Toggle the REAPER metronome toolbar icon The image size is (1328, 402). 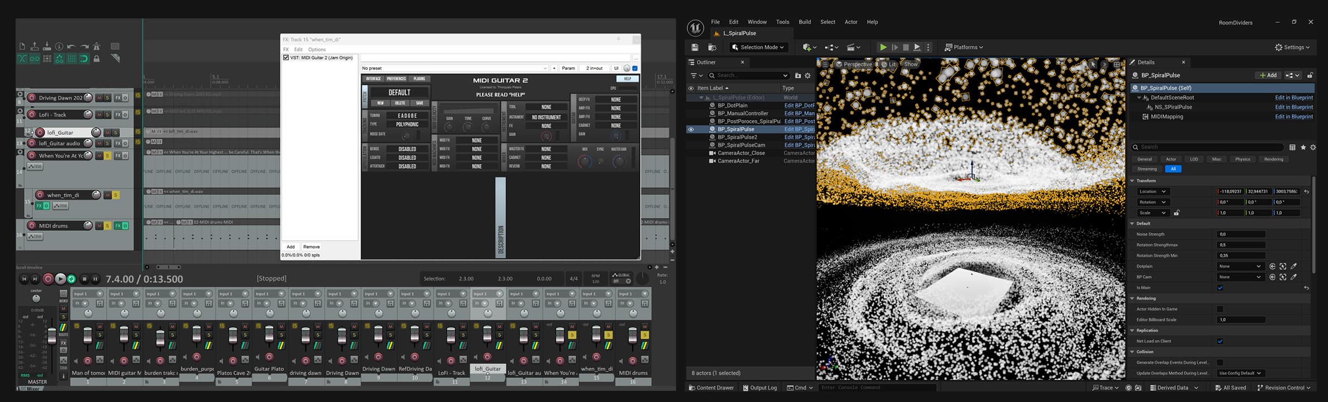[x=97, y=46]
